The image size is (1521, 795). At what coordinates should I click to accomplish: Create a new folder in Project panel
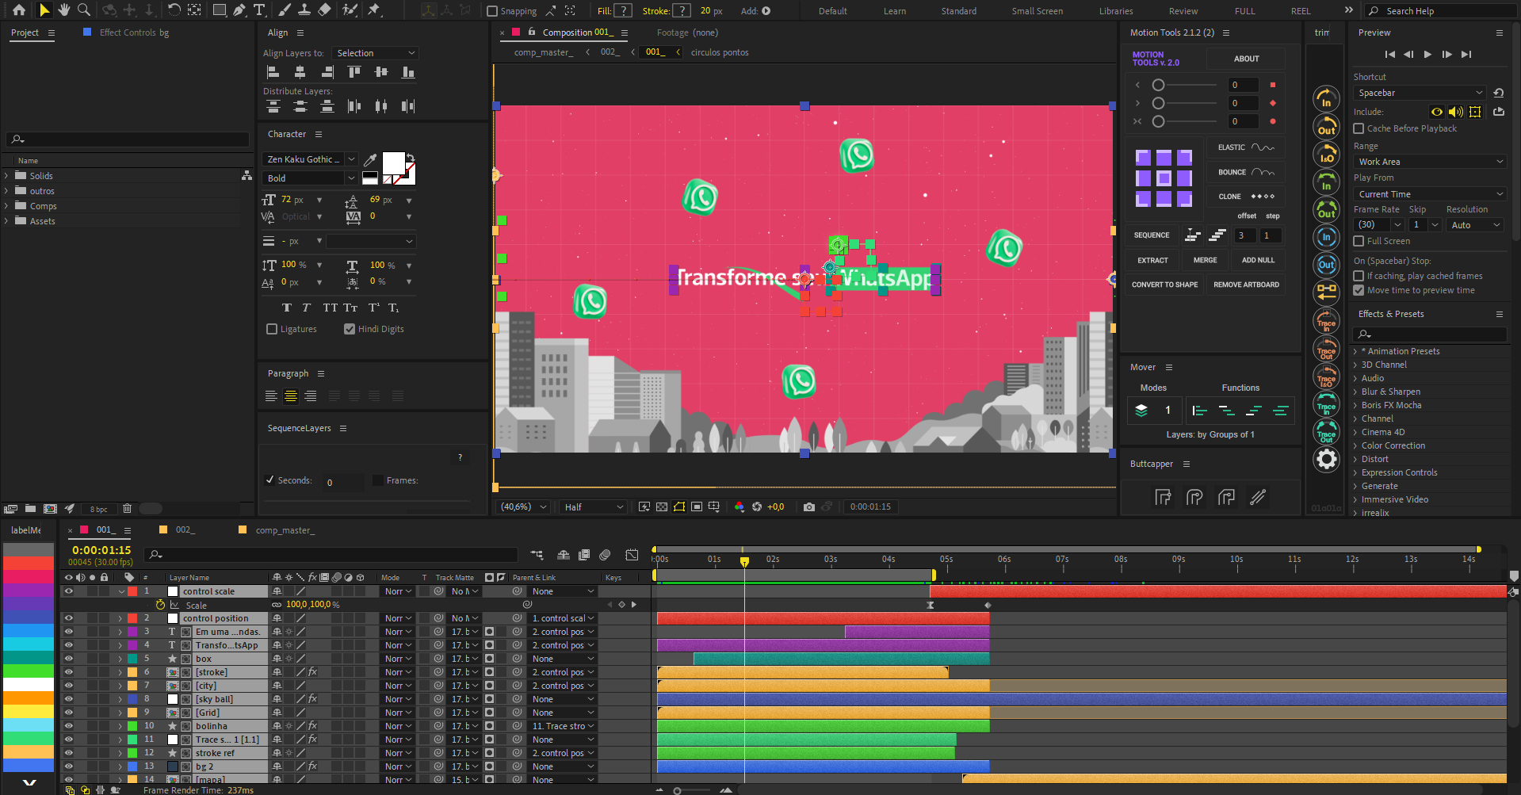tap(30, 509)
